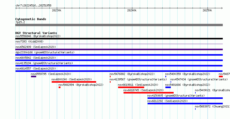Image resolution: width=230 pixels, height=119 pixels.
Task: Select the tiny red nsv4139567 variant mark
Action: click(110, 82)
